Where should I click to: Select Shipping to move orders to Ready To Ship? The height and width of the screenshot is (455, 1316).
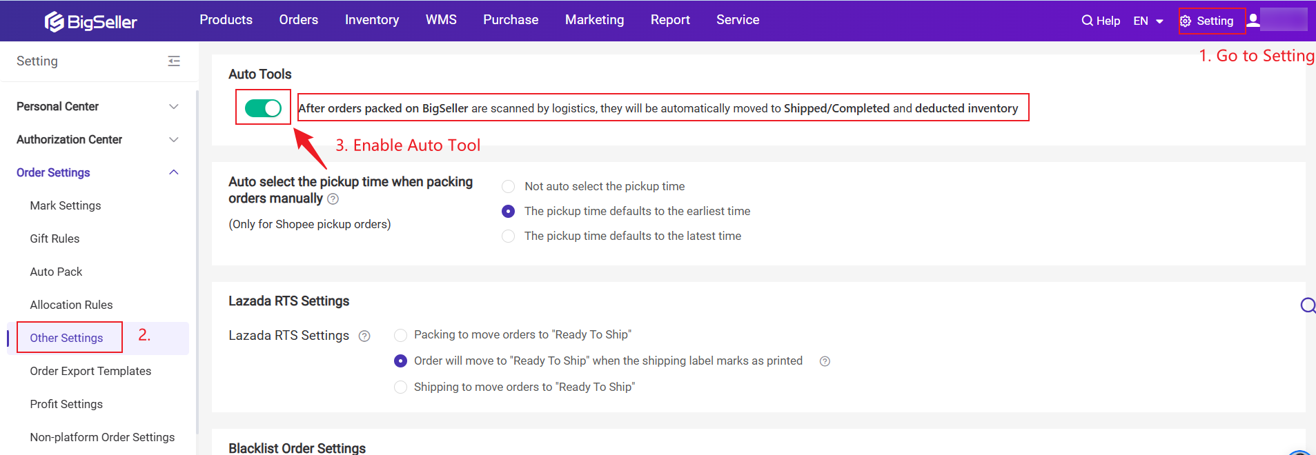pyautogui.click(x=400, y=387)
